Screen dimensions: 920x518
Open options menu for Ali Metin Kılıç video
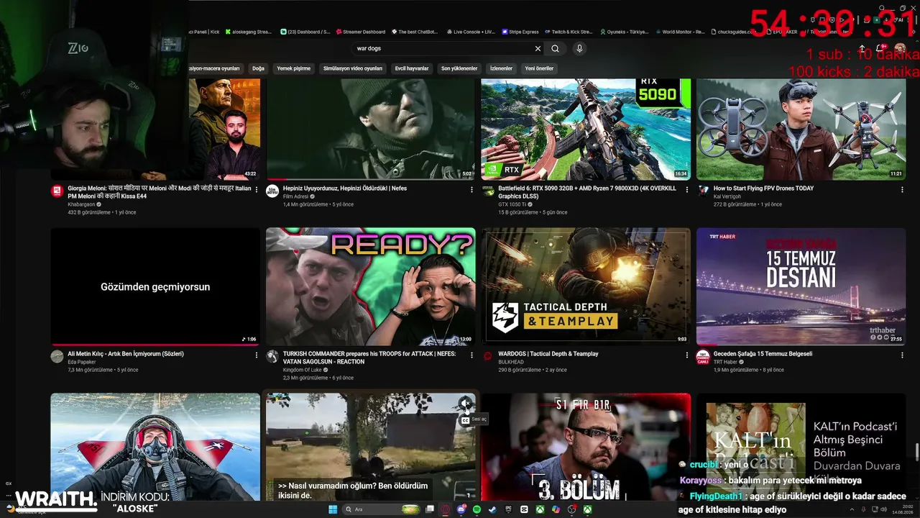[x=257, y=355]
